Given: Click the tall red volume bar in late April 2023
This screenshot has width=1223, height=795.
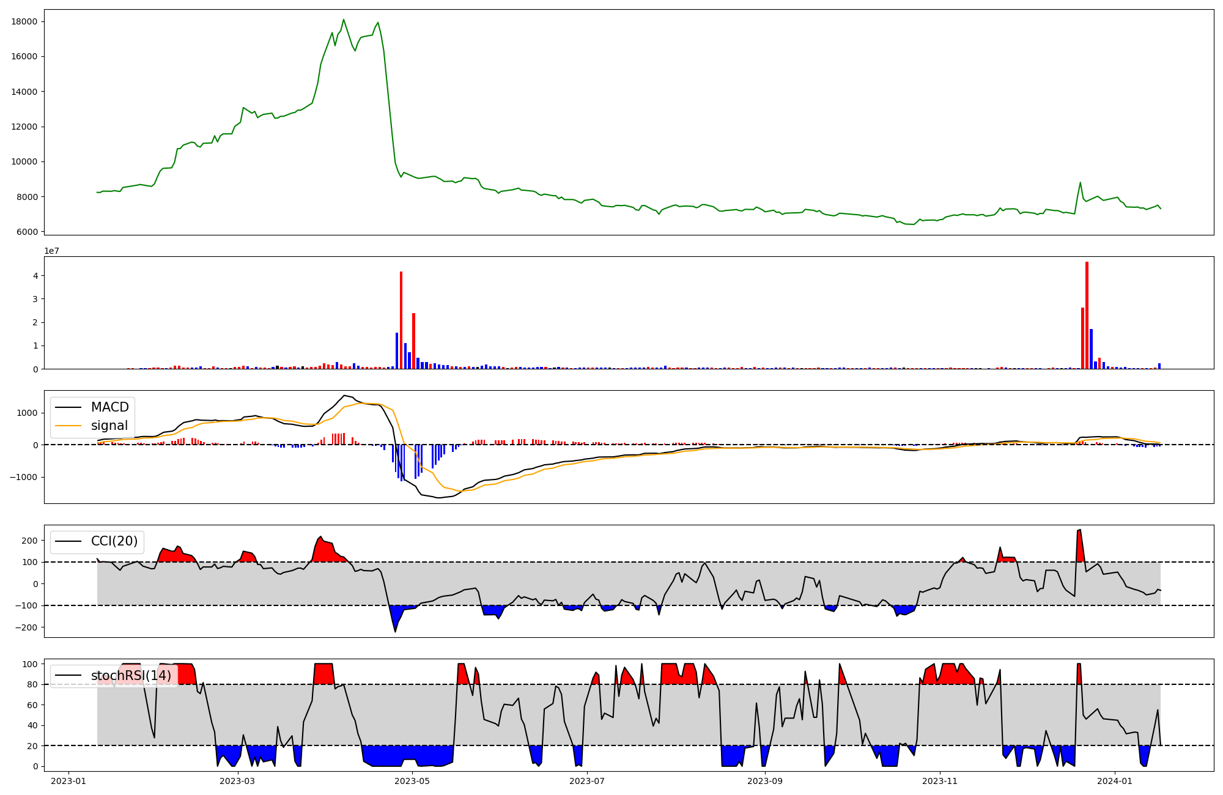Looking at the screenshot, I should tap(401, 320).
